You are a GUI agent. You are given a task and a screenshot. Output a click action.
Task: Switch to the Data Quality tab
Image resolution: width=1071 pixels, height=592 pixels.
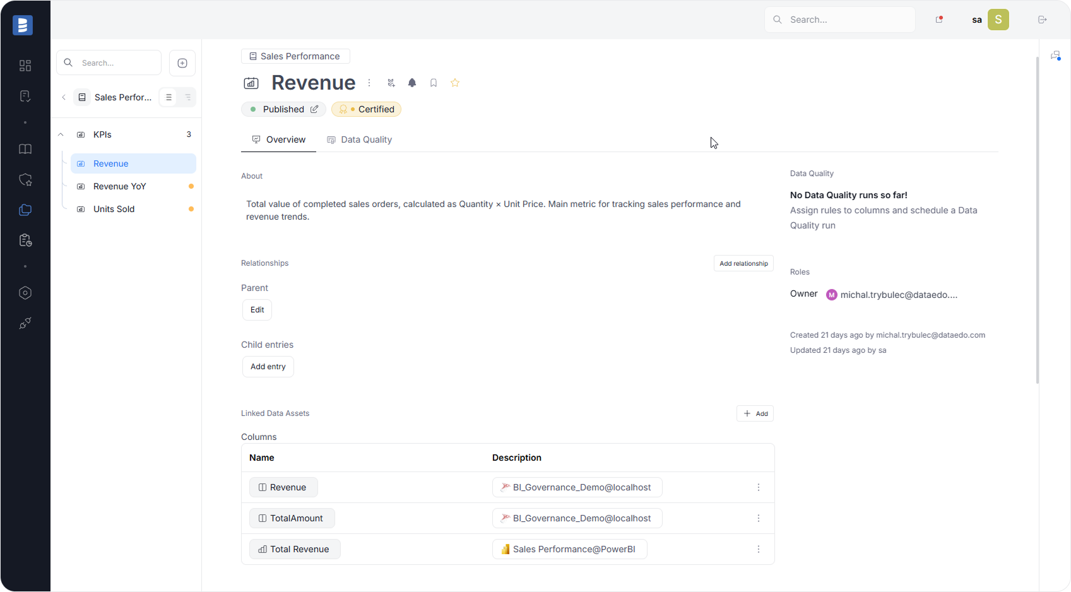click(x=359, y=139)
